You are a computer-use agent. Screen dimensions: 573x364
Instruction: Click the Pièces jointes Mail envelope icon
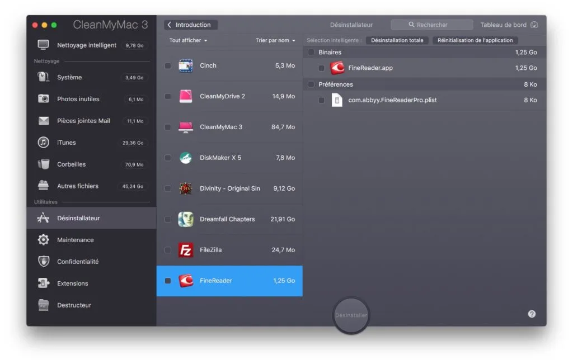(x=44, y=120)
